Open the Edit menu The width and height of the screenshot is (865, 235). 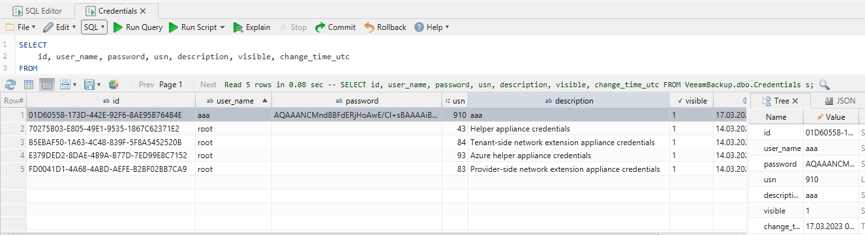coord(60,27)
